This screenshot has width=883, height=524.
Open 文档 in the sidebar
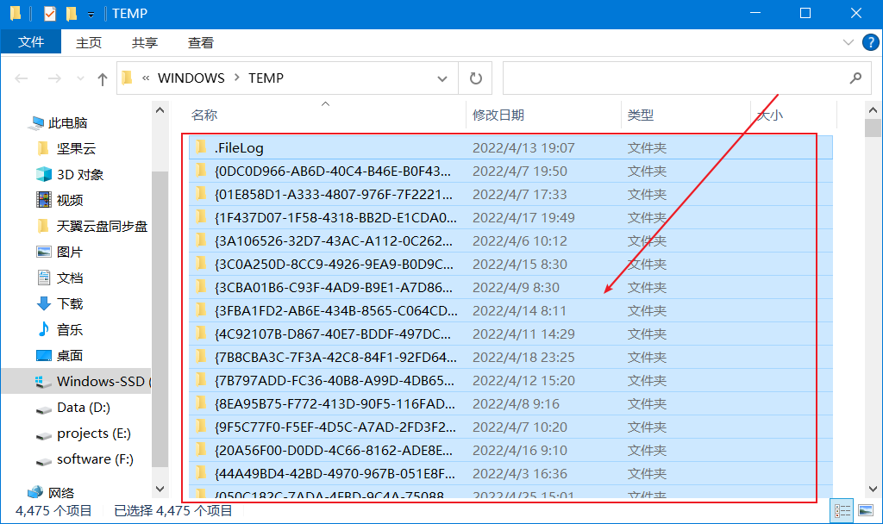70,278
